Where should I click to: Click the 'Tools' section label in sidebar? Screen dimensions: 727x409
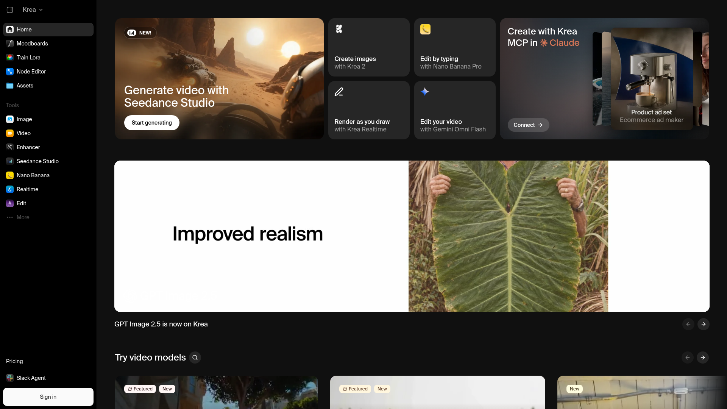[x=12, y=105]
